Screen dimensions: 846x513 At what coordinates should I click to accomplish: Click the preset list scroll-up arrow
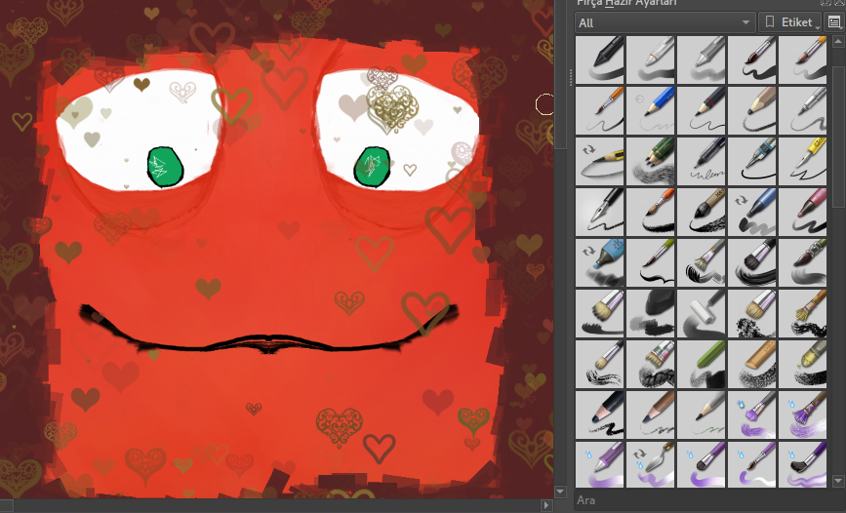click(x=838, y=41)
